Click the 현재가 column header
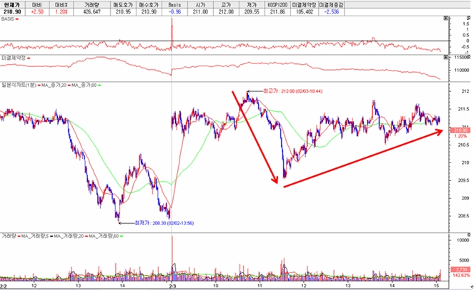 pyautogui.click(x=12, y=4)
